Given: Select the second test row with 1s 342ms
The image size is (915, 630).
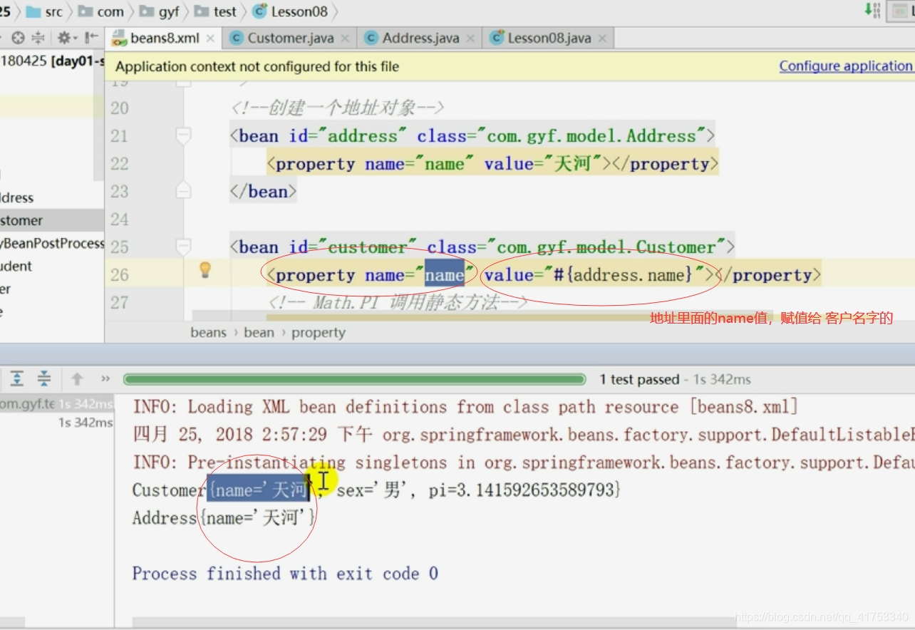Looking at the screenshot, I should click(x=56, y=423).
